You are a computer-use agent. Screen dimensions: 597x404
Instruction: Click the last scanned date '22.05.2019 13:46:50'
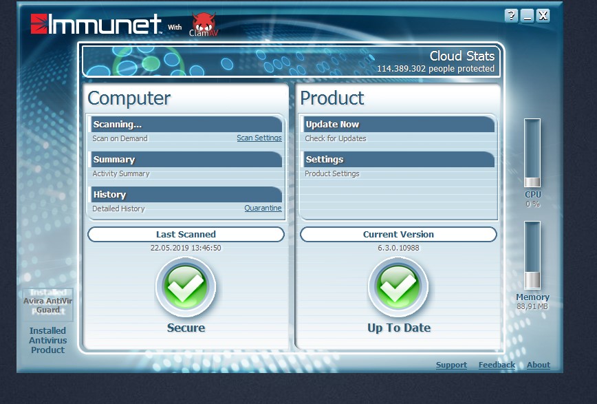tap(186, 248)
